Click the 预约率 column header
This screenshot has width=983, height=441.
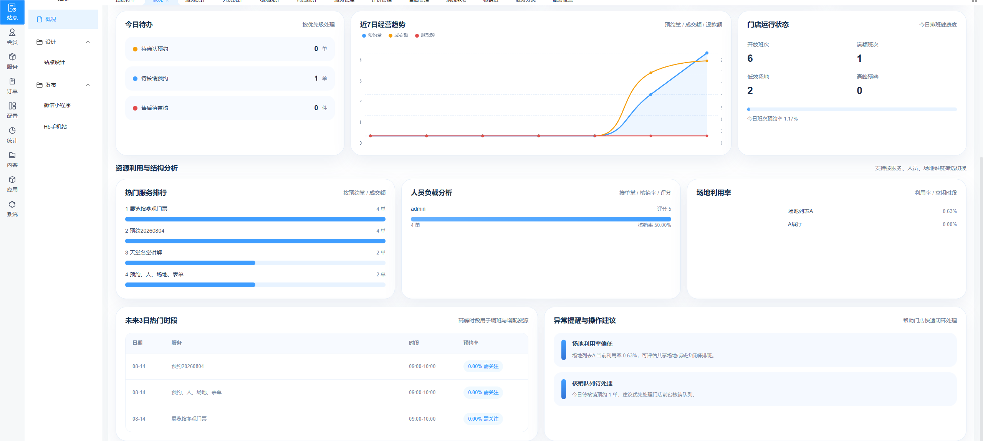pos(471,343)
